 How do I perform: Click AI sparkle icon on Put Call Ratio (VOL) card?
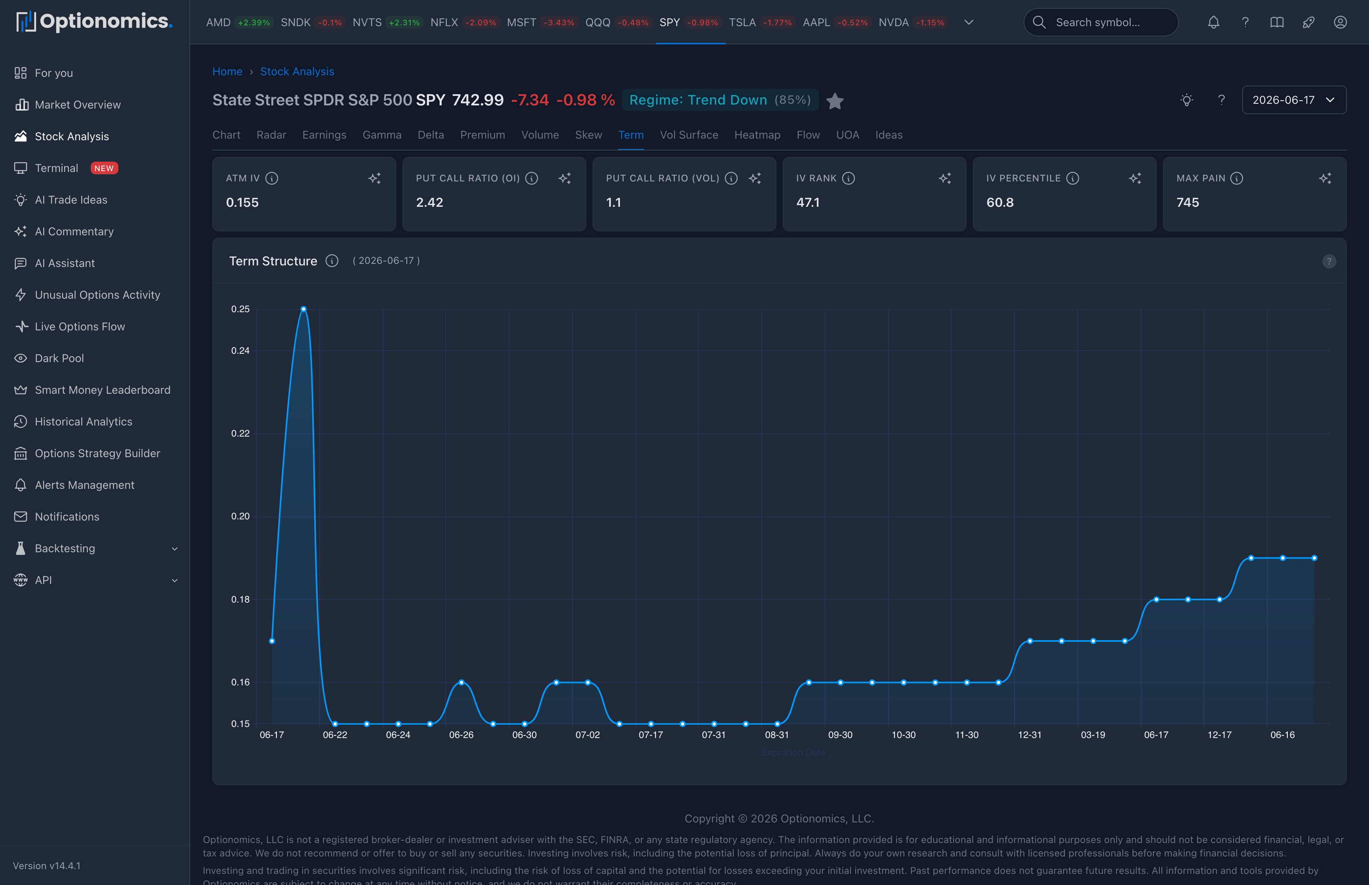755,178
